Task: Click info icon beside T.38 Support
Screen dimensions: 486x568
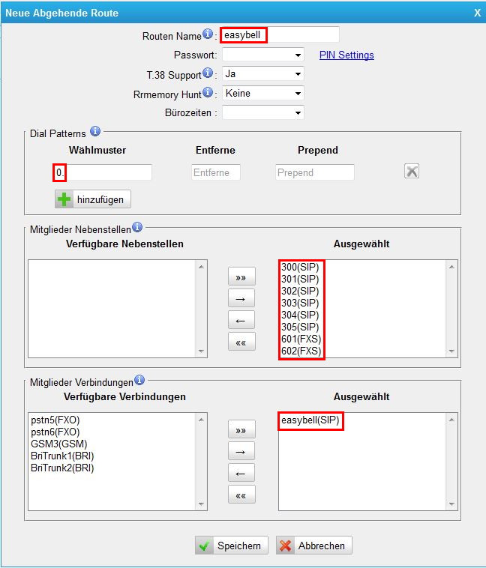Action: click(x=208, y=73)
